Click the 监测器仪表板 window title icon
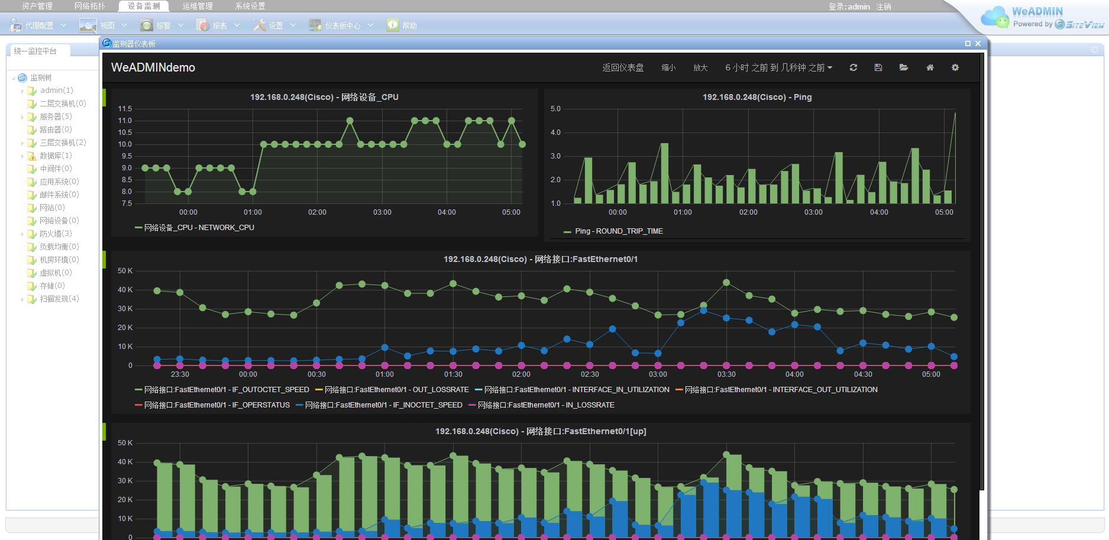This screenshot has width=1109, height=540. click(107, 43)
